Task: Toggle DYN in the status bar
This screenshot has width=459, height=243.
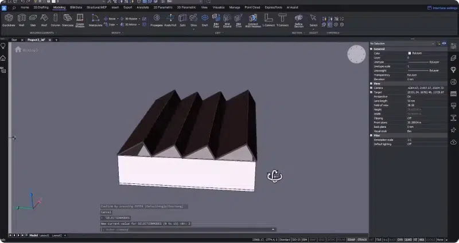Action: tap(400, 240)
